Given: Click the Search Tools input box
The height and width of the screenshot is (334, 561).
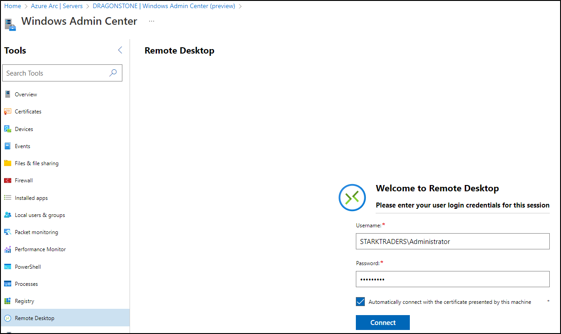Looking at the screenshot, I should coord(62,73).
